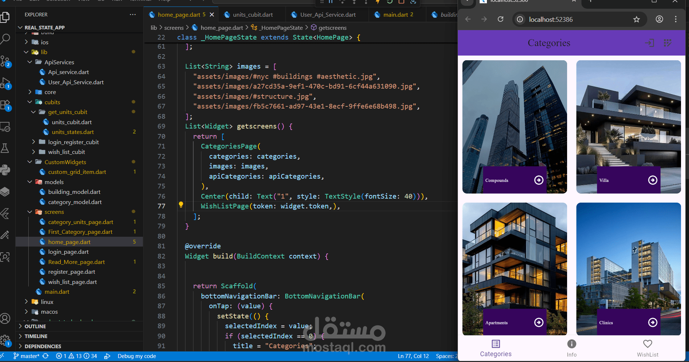Click the login icon in Categories header

[649, 43]
